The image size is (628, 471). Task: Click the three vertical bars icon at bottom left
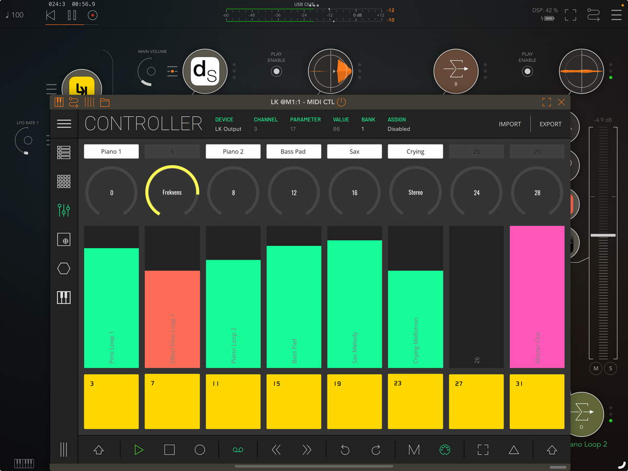(x=64, y=450)
